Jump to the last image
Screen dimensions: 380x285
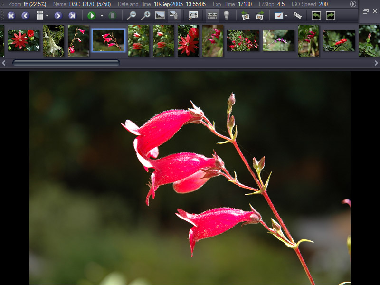pos(72,16)
